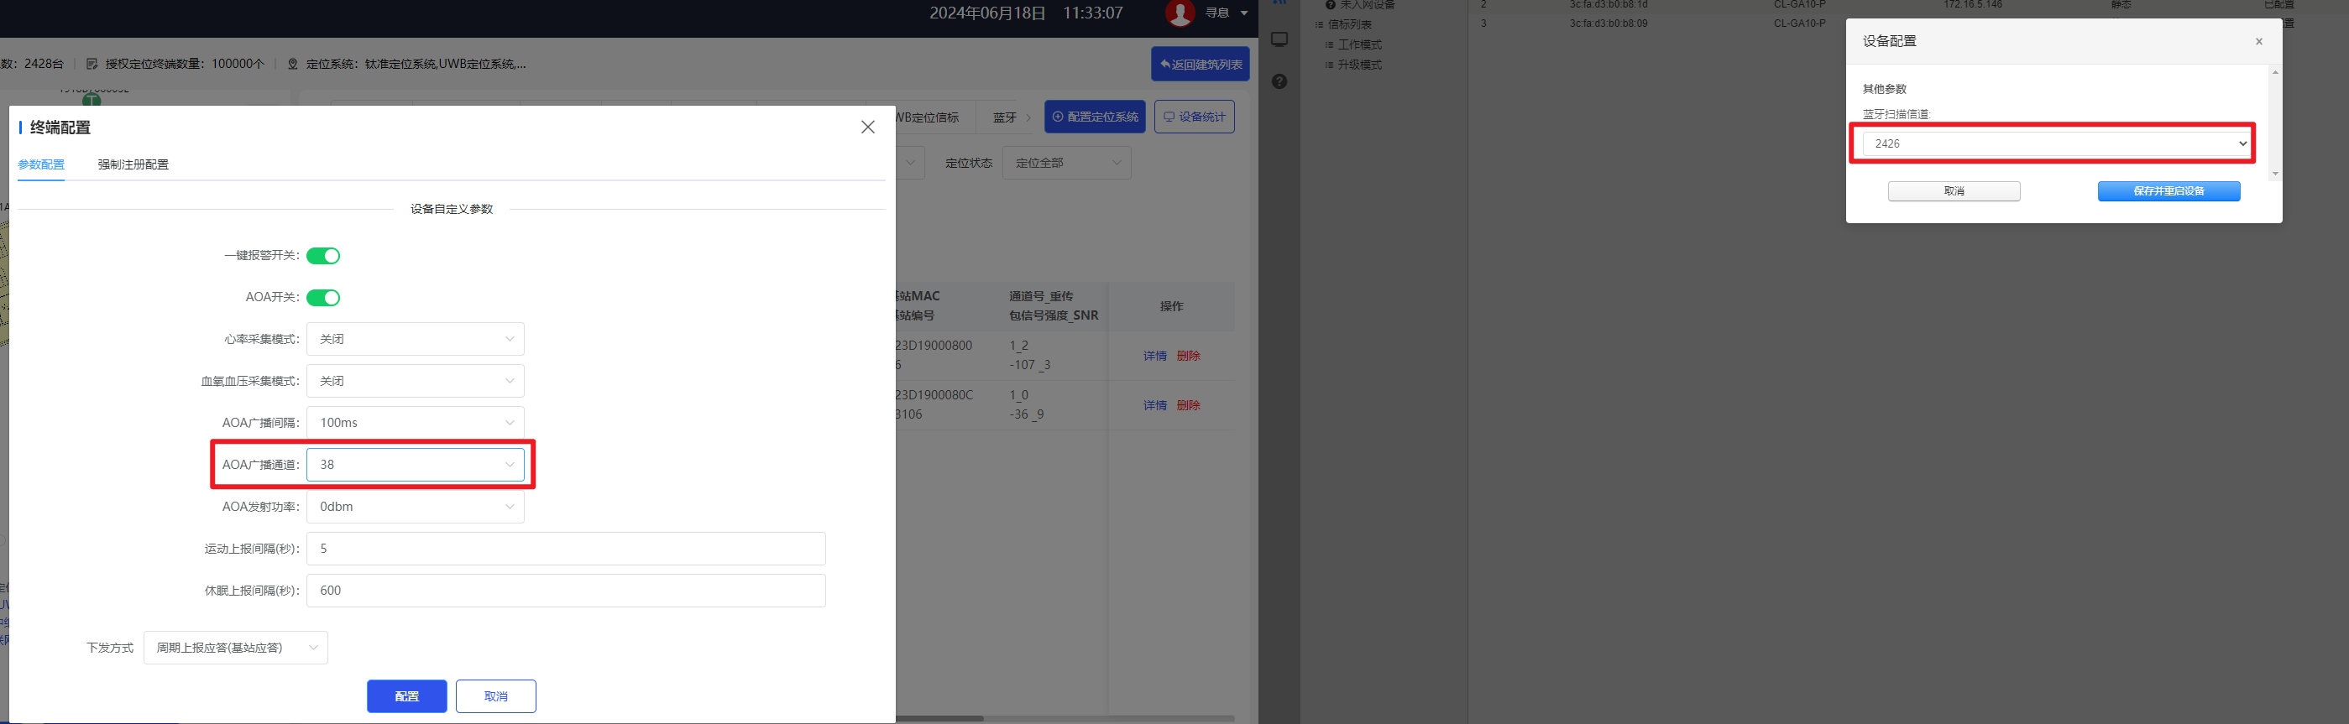The height and width of the screenshot is (724, 2349).
Task: Click the 运动上报间隔(秒) input field
Action: (x=567, y=550)
